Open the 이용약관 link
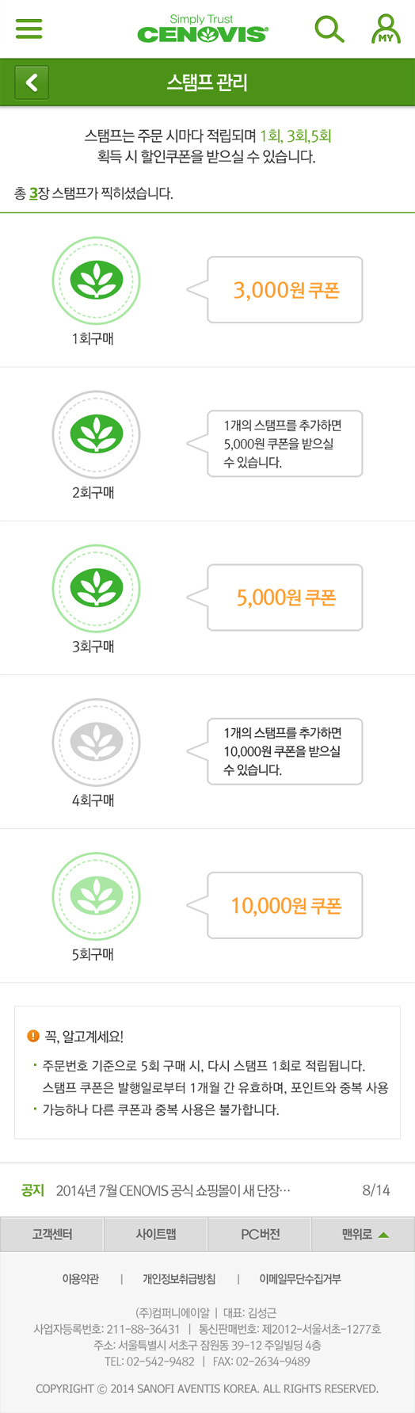 (81, 1279)
